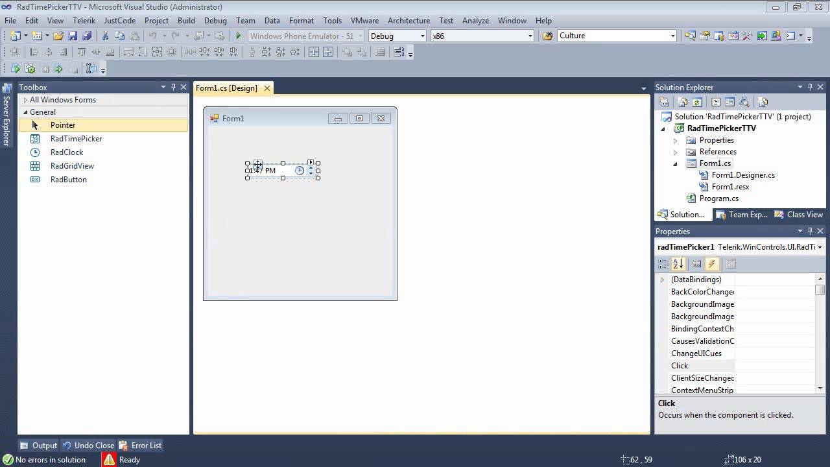Viewport: 830px width, 467px height.
Task: Select Form1.Designer.cs in Solution Explorer
Action: pyautogui.click(x=743, y=175)
